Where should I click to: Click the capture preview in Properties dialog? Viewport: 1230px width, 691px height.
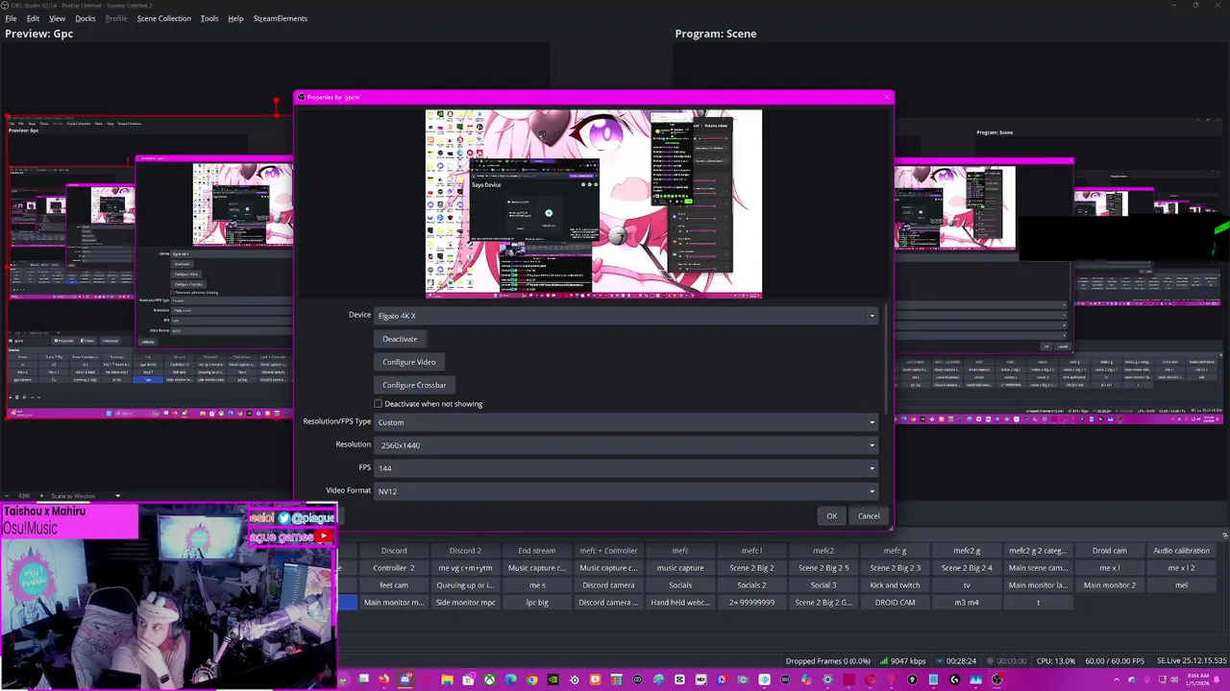(x=594, y=203)
